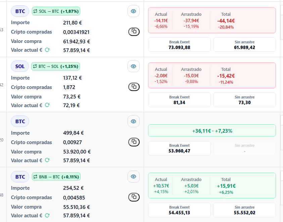283x222 pixels.
Task: Click Valor actual 72,19 €
Action: 71,105
